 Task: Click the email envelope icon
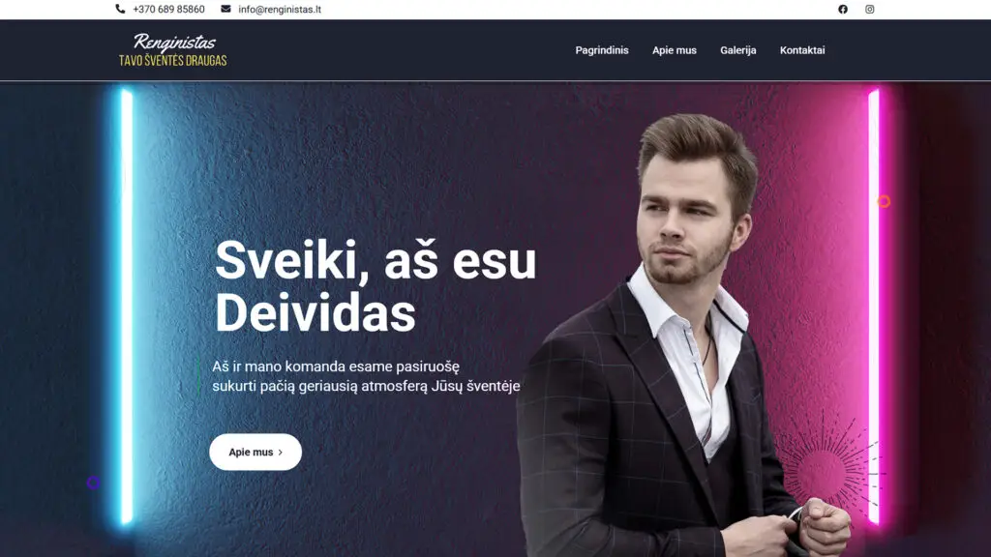[225, 9]
